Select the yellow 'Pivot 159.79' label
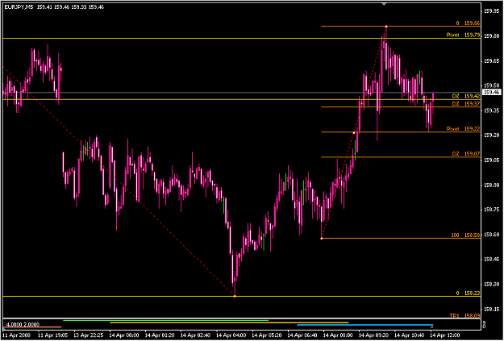The image size is (504, 341). point(463,35)
